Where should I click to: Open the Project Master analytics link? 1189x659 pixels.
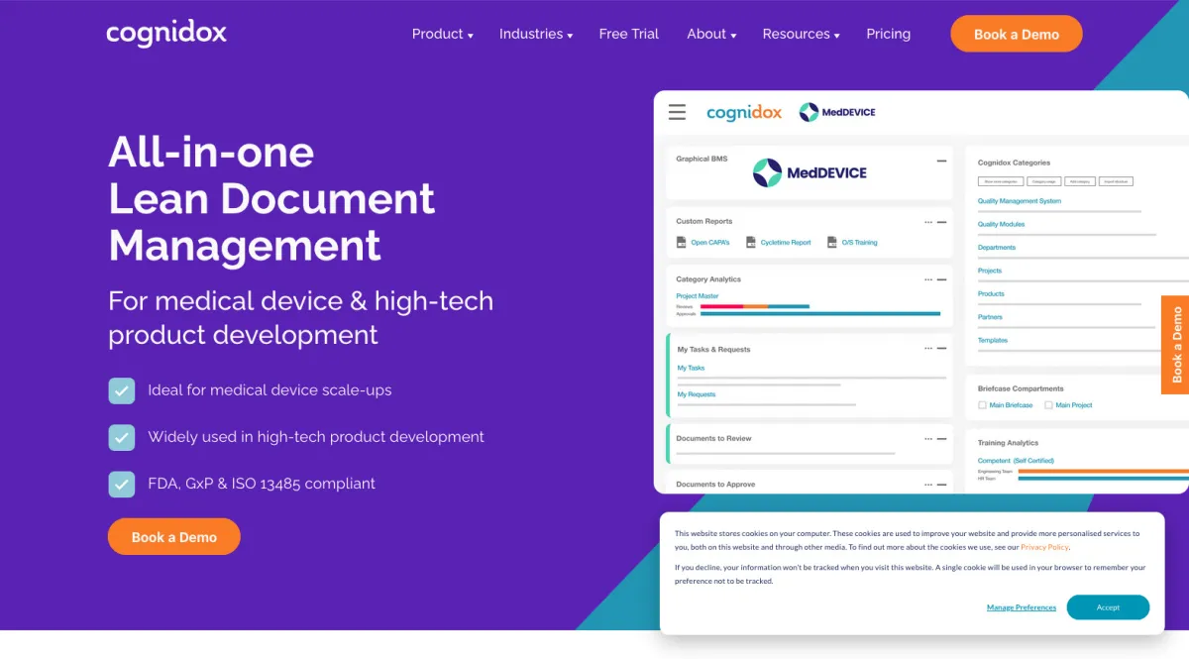tap(698, 296)
